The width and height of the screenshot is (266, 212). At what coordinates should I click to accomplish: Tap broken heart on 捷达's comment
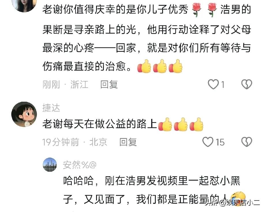point(247,142)
